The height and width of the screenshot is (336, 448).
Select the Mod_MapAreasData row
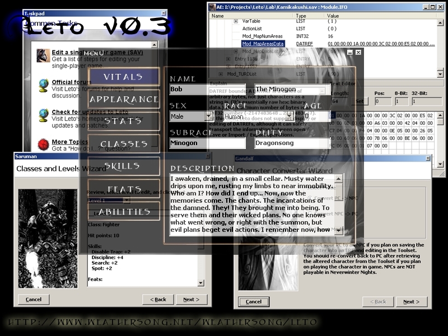(x=263, y=43)
